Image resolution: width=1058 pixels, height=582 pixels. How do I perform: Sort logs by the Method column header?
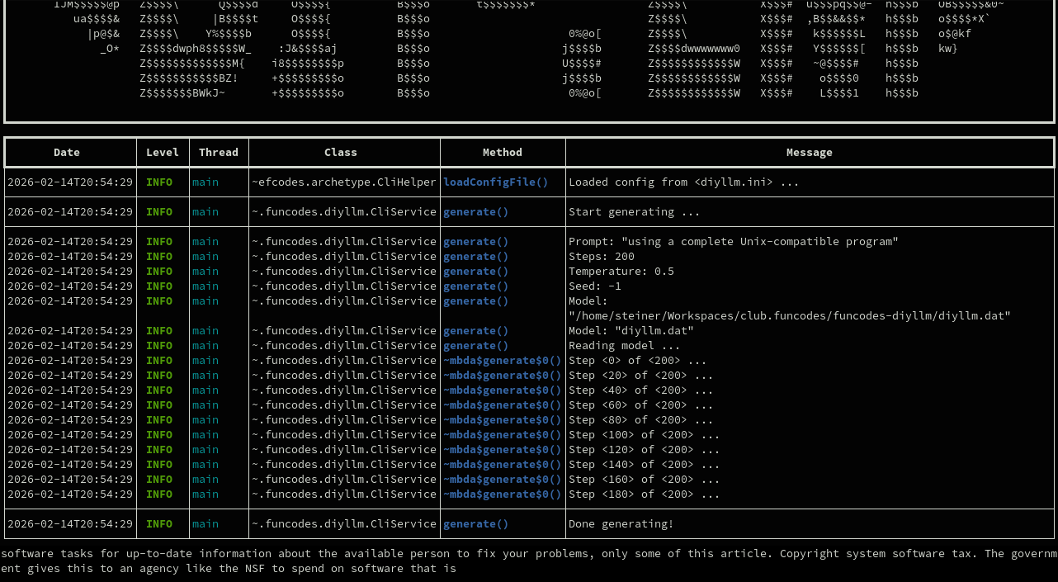point(502,152)
